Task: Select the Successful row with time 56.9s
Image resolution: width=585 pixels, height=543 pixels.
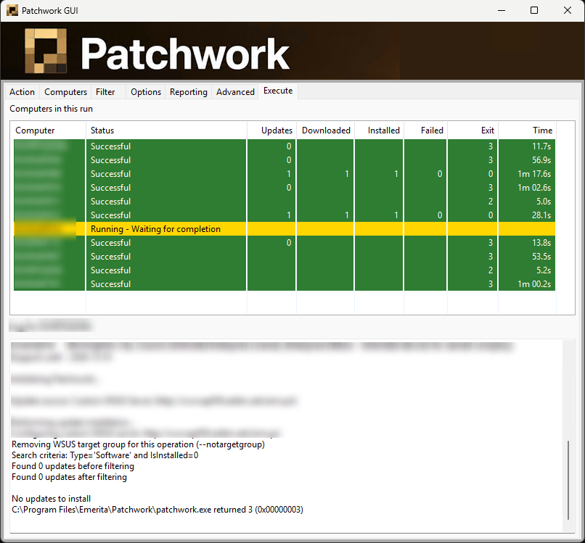Action: pos(285,160)
